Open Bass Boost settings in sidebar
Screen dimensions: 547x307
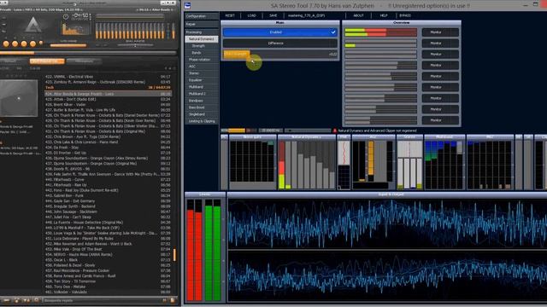(202, 107)
